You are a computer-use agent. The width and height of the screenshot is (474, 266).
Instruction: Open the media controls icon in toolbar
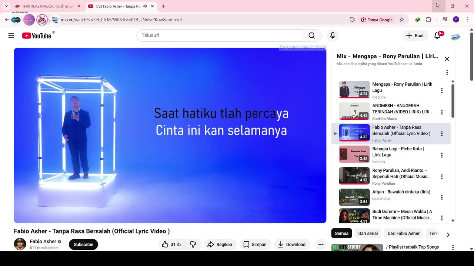[x=445, y=20]
